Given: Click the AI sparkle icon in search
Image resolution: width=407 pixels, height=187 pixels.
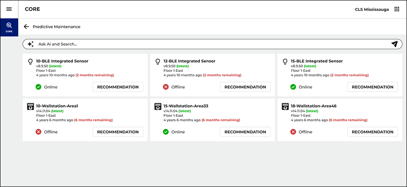Looking at the screenshot, I should 31,44.
